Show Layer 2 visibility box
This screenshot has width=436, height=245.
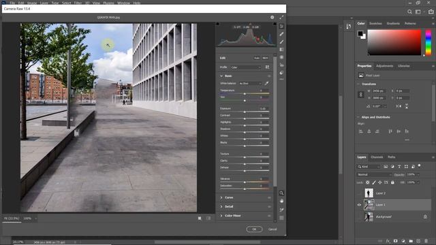(359, 193)
